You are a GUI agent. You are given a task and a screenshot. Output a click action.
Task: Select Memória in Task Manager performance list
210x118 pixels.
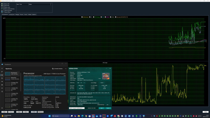coord(12,78)
